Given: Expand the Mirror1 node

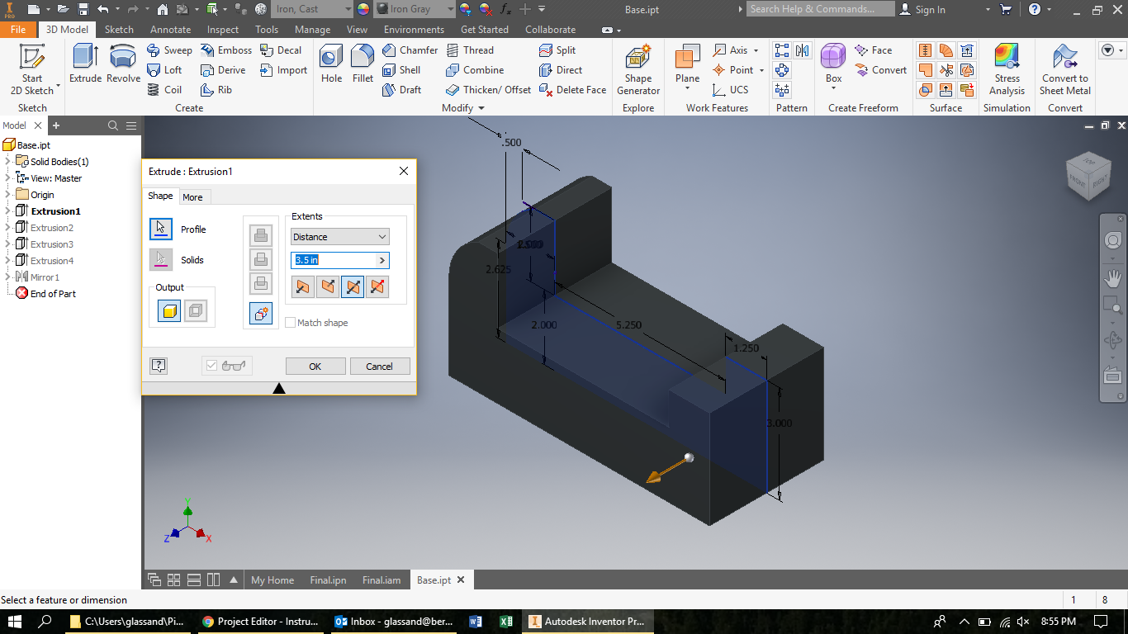Looking at the screenshot, I should 7,277.
